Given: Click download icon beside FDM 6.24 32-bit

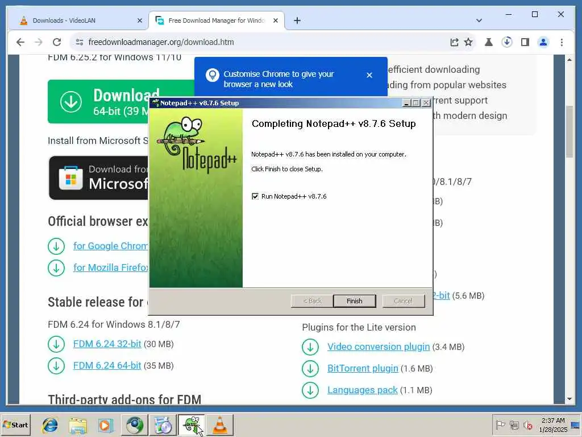Looking at the screenshot, I should (x=56, y=344).
